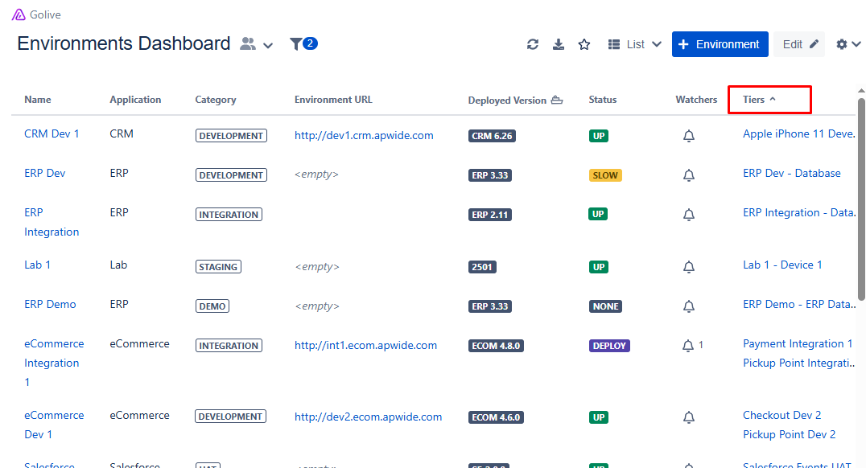
Task: Star this dashboard as favorite
Action: point(584,44)
